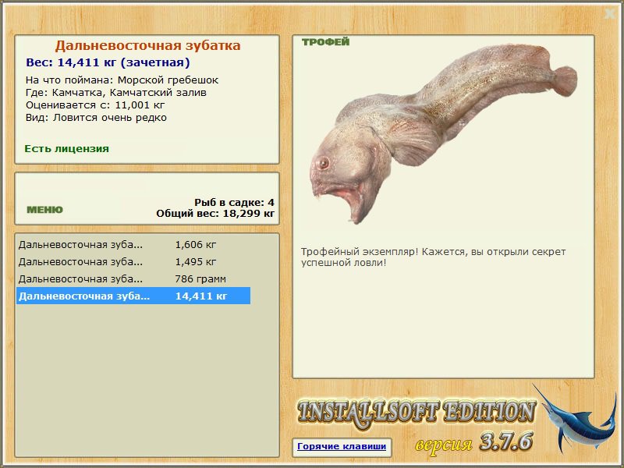Click the На что поймана: Морской гребешок line
The height and width of the screenshot is (468, 624).
[x=122, y=80]
